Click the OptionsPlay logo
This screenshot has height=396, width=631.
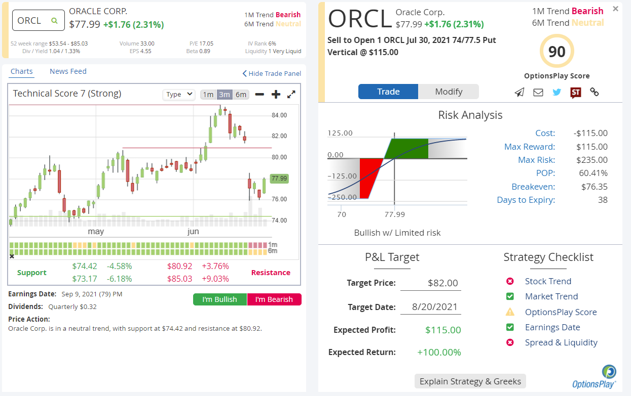pyautogui.click(x=594, y=377)
